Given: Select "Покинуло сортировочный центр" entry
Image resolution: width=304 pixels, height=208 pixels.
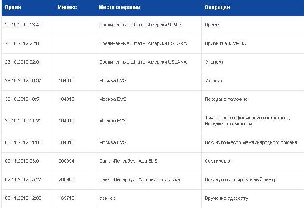Looking at the screenshot, I should coord(240,179).
